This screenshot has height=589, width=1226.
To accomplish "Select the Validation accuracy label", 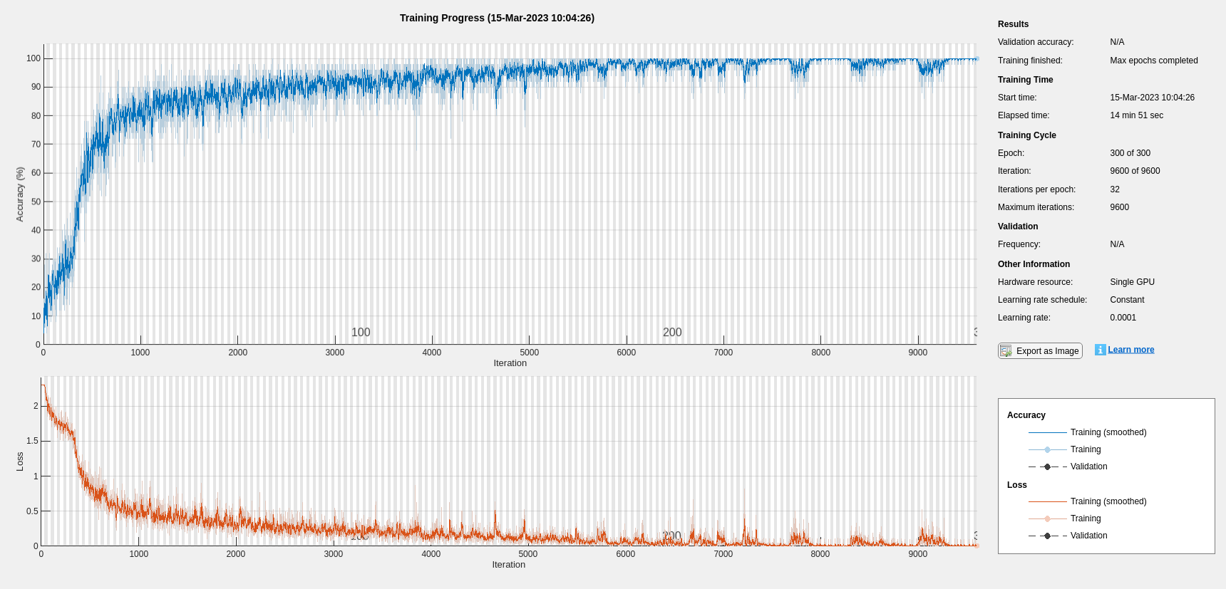I will click(x=1036, y=42).
